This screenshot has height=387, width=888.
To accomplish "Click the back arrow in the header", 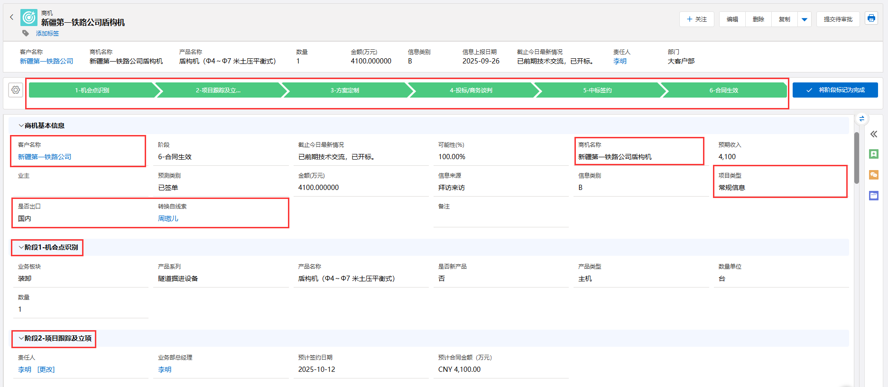I will coord(12,17).
